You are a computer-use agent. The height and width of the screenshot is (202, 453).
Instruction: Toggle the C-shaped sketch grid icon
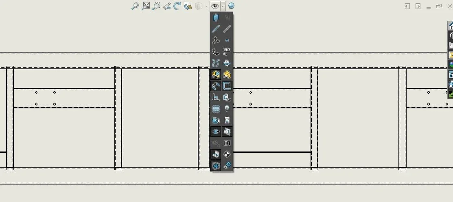point(227,86)
